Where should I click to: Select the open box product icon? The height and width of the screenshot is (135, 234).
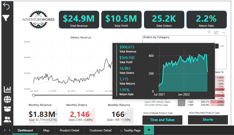coord(7,109)
